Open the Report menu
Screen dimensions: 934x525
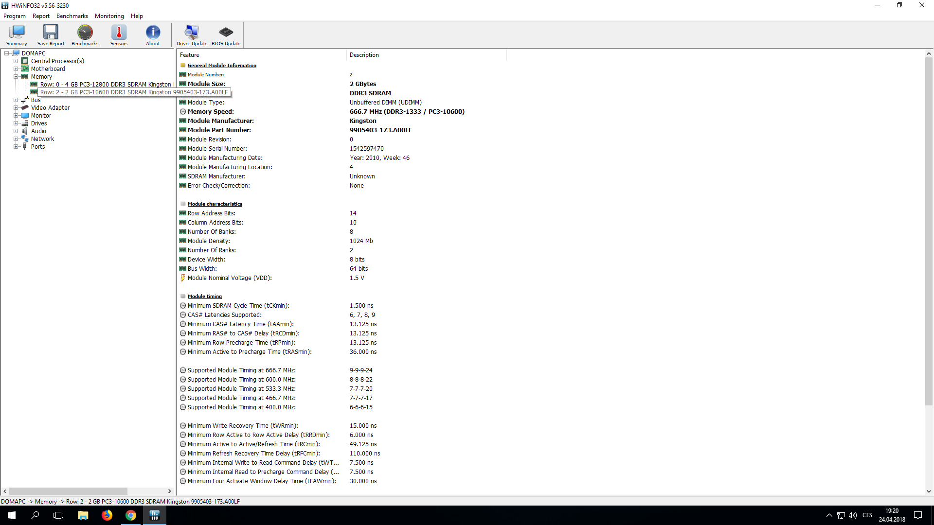[x=41, y=16]
